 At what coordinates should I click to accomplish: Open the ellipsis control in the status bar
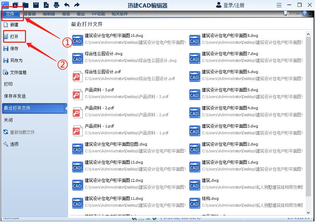tap(141, 219)
